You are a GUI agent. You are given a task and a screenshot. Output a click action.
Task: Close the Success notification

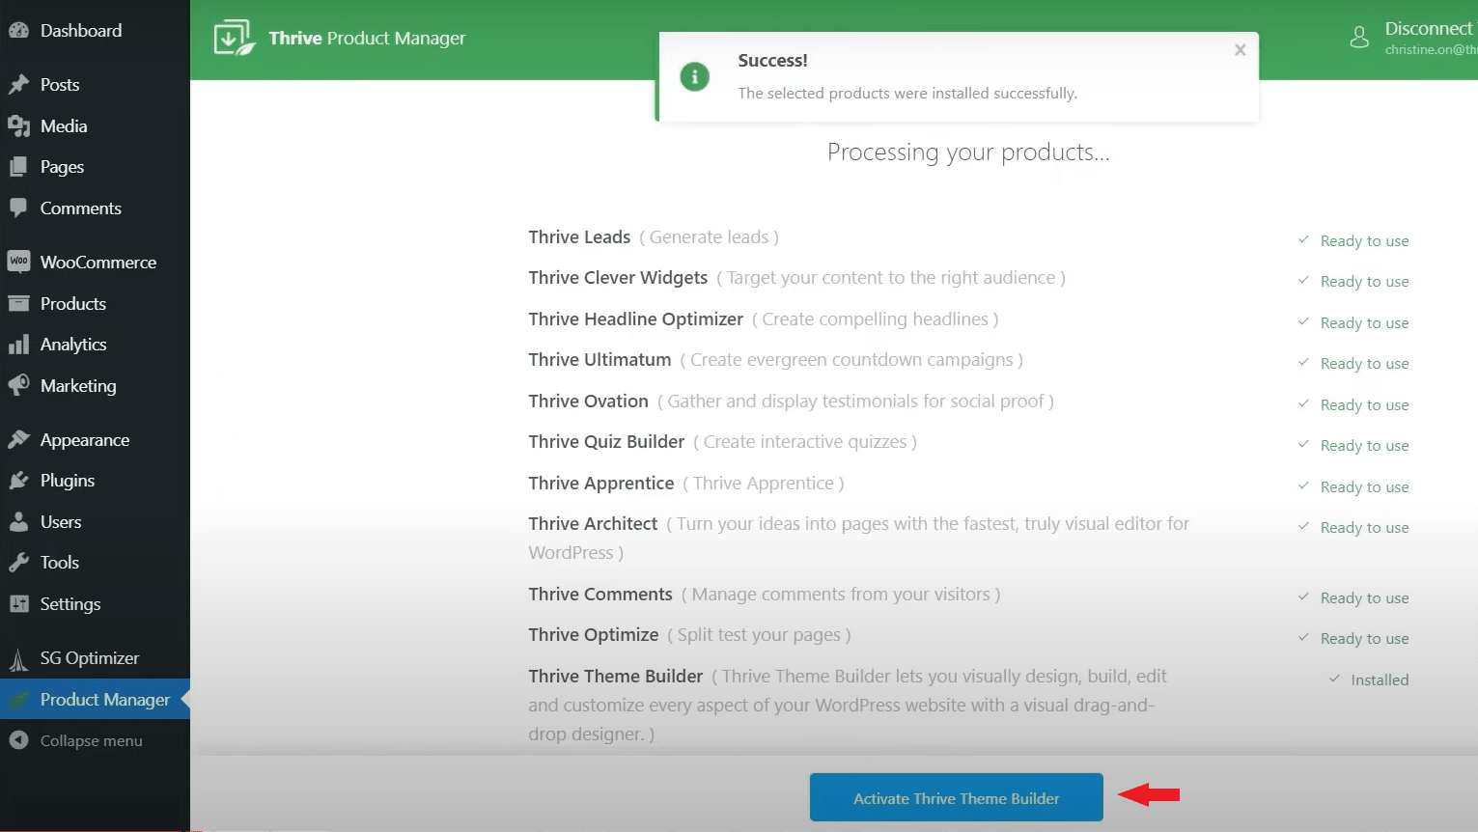click(x=1241, y=50)
